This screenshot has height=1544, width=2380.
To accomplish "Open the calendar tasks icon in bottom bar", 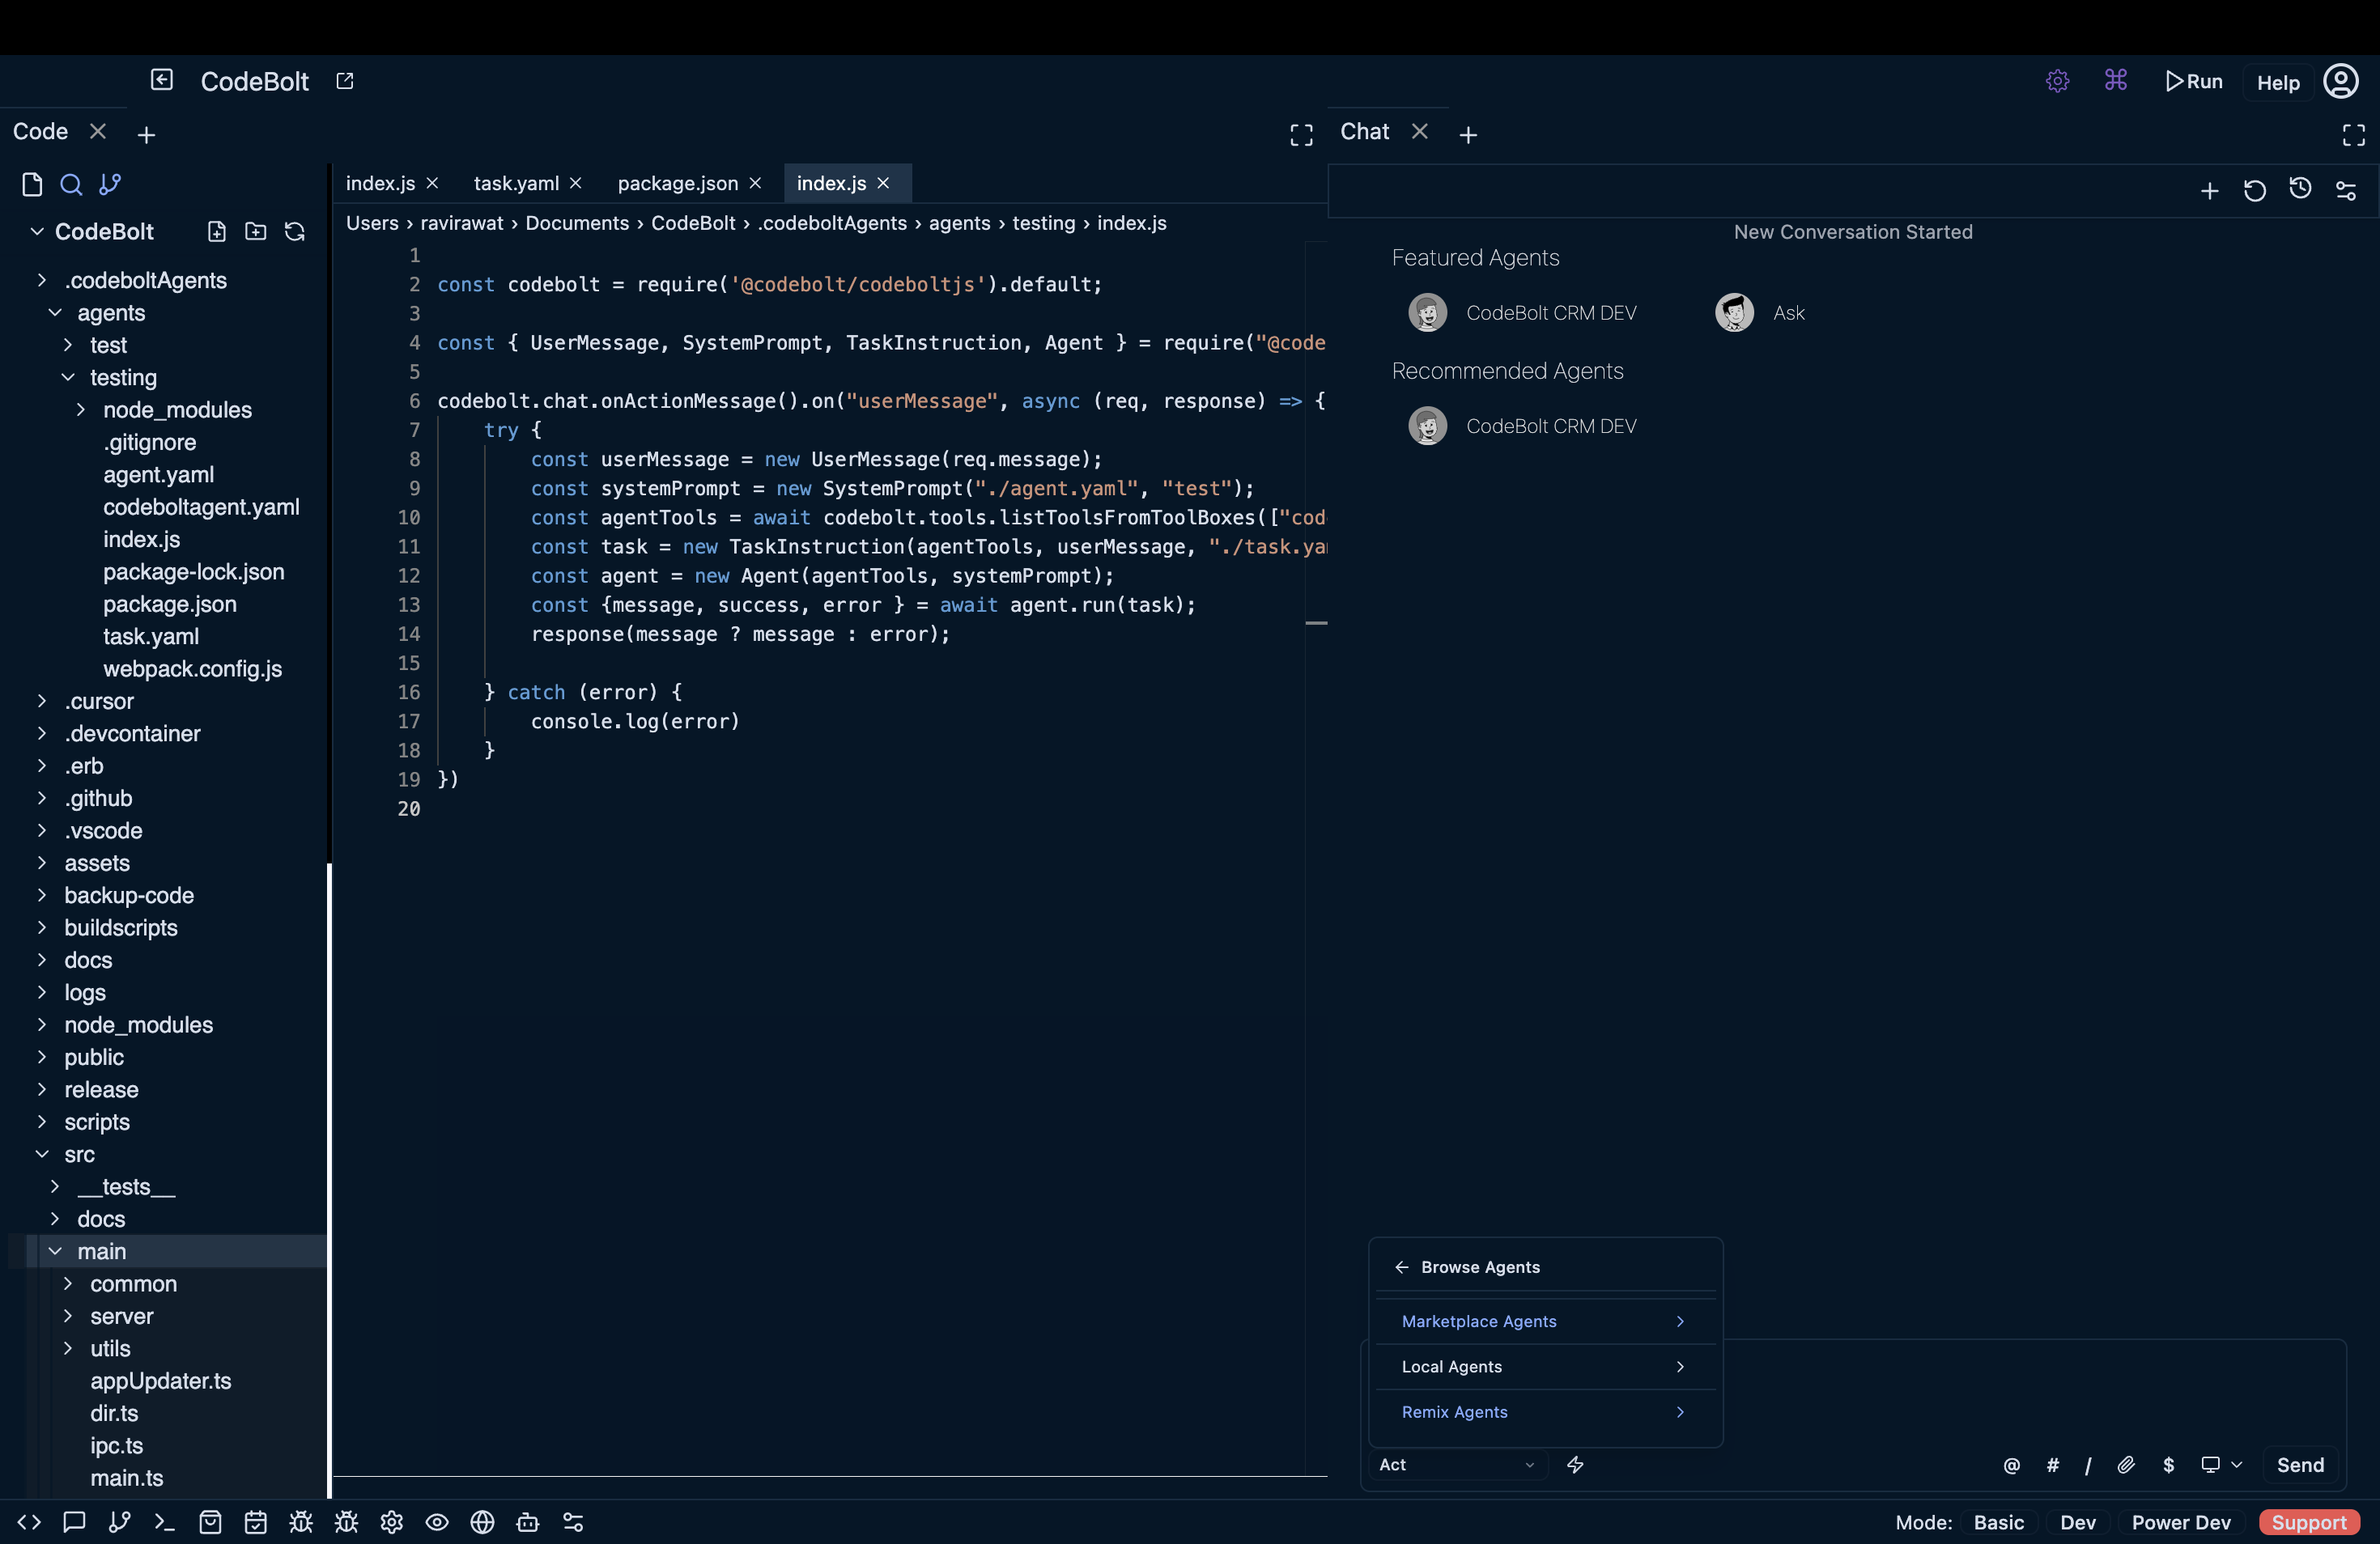I will point(256,1522).
